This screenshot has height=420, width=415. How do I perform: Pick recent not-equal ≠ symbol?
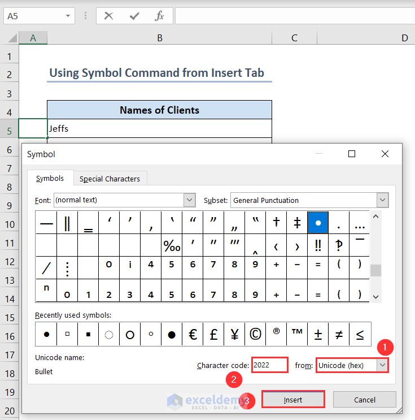tap(339, 334)
